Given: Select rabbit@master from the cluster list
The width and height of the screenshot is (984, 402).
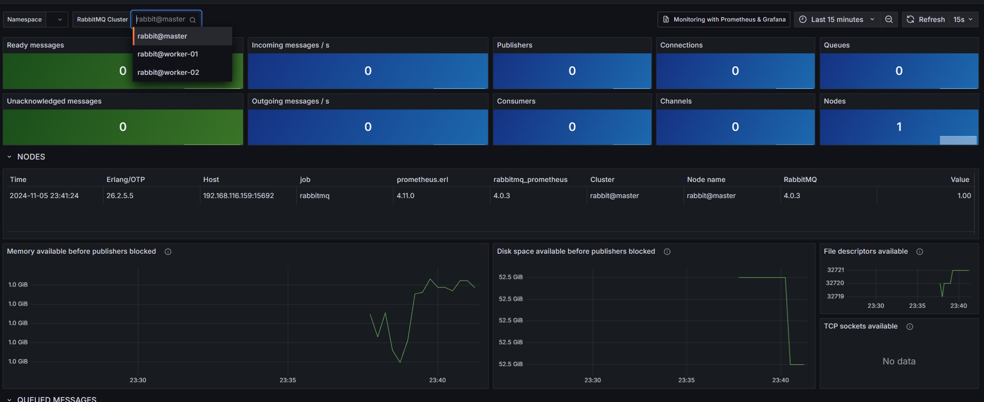Looking at the screenshot, I should (x=182, y=36).
